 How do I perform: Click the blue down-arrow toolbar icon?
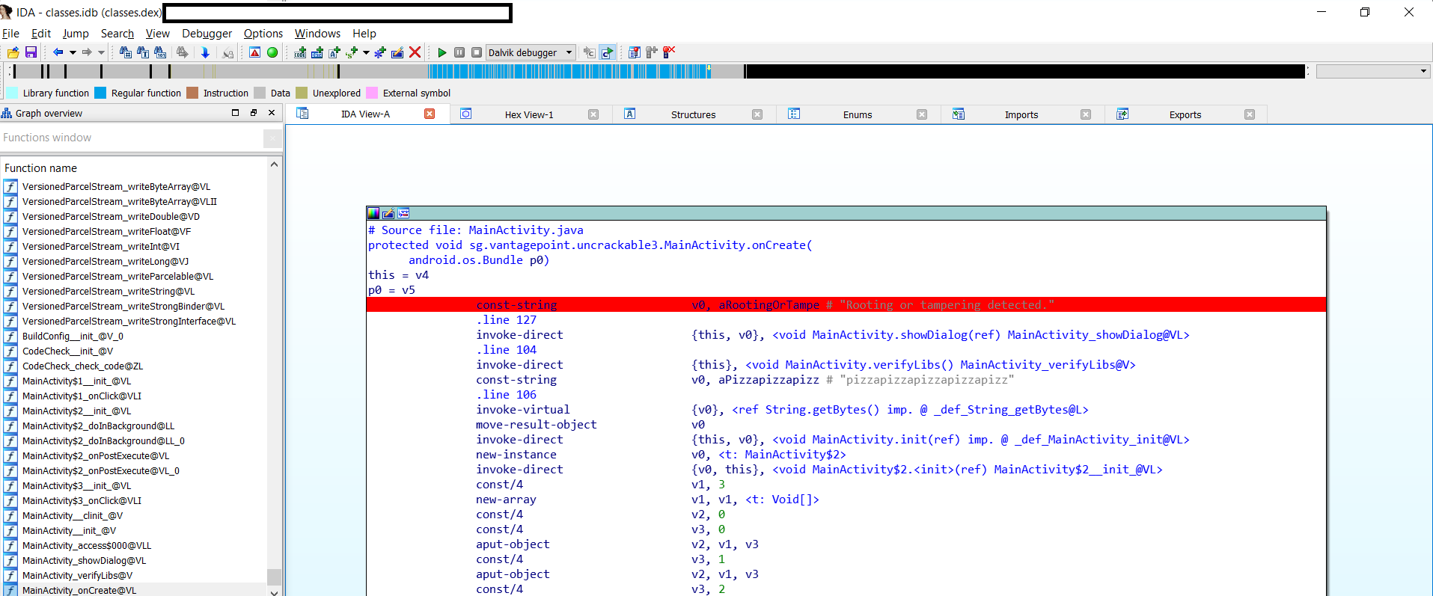pos(205,52)
